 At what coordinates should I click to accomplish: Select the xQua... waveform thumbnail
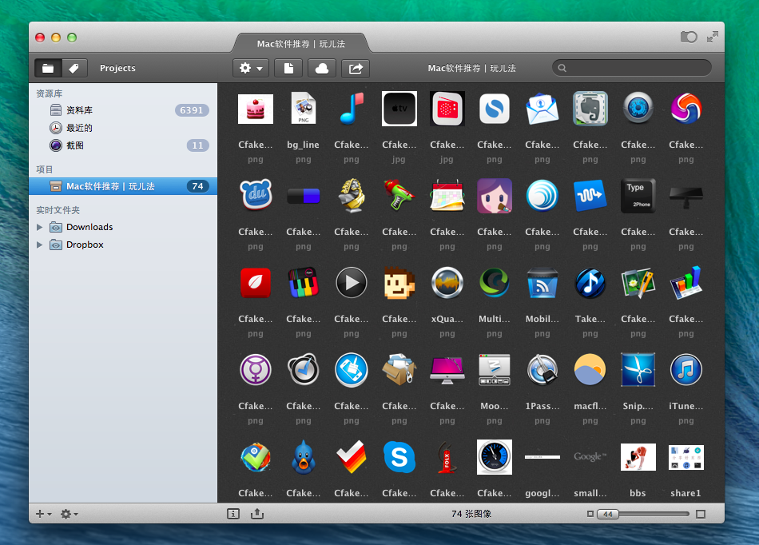click(x=447, y=283)
